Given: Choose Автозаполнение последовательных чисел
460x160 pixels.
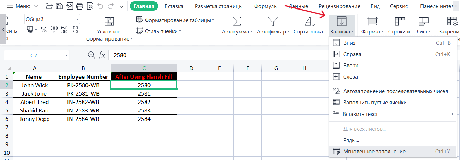Looking at the screenshot, I should 393,91.
